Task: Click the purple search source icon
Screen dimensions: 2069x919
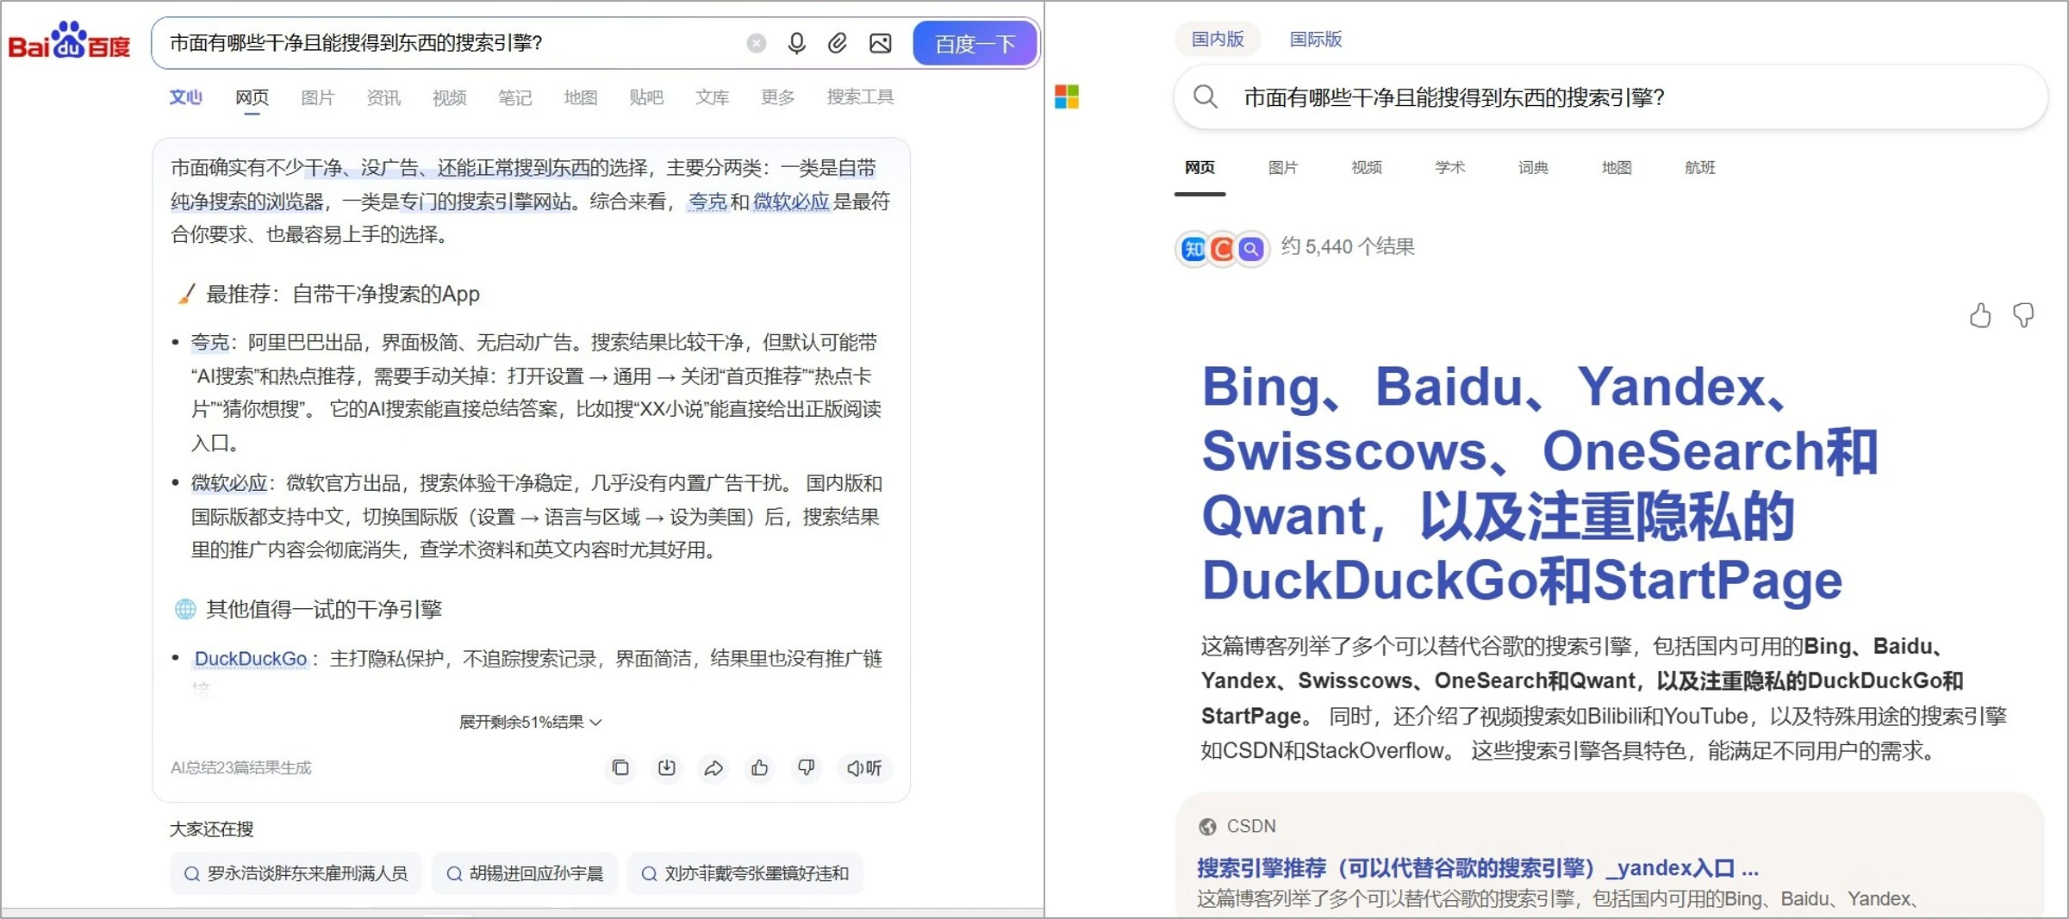Action: [1251, 249]
